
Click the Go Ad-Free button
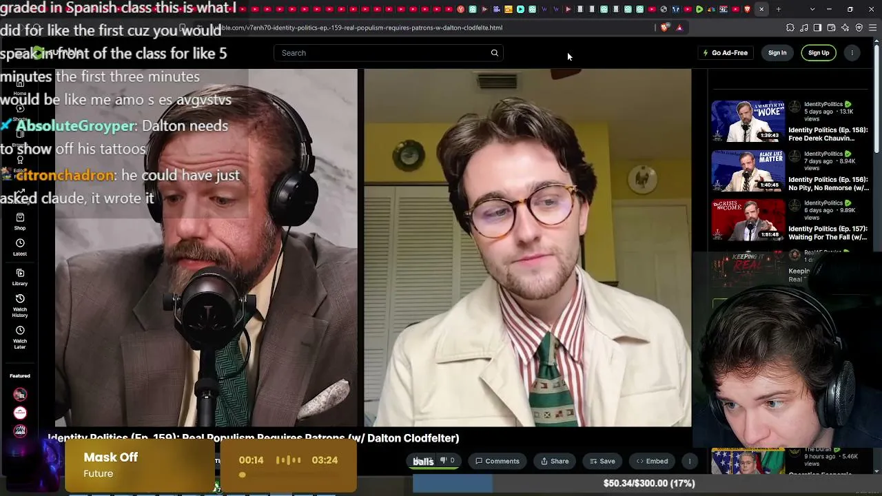tap(725, 53)
